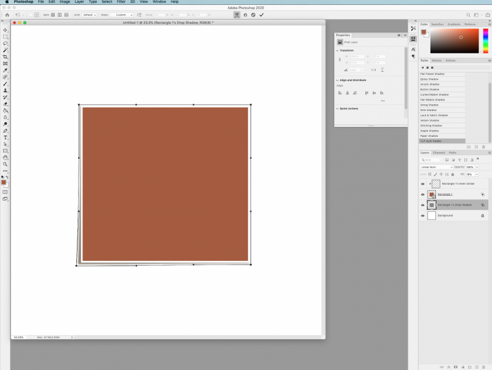The height and width of the screenshot is (370, 492).
Task: Delete style with trash icon in Styles panel
Action: (483, 147)
